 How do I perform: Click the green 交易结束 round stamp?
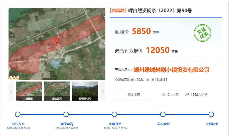(x=202, y=33)
